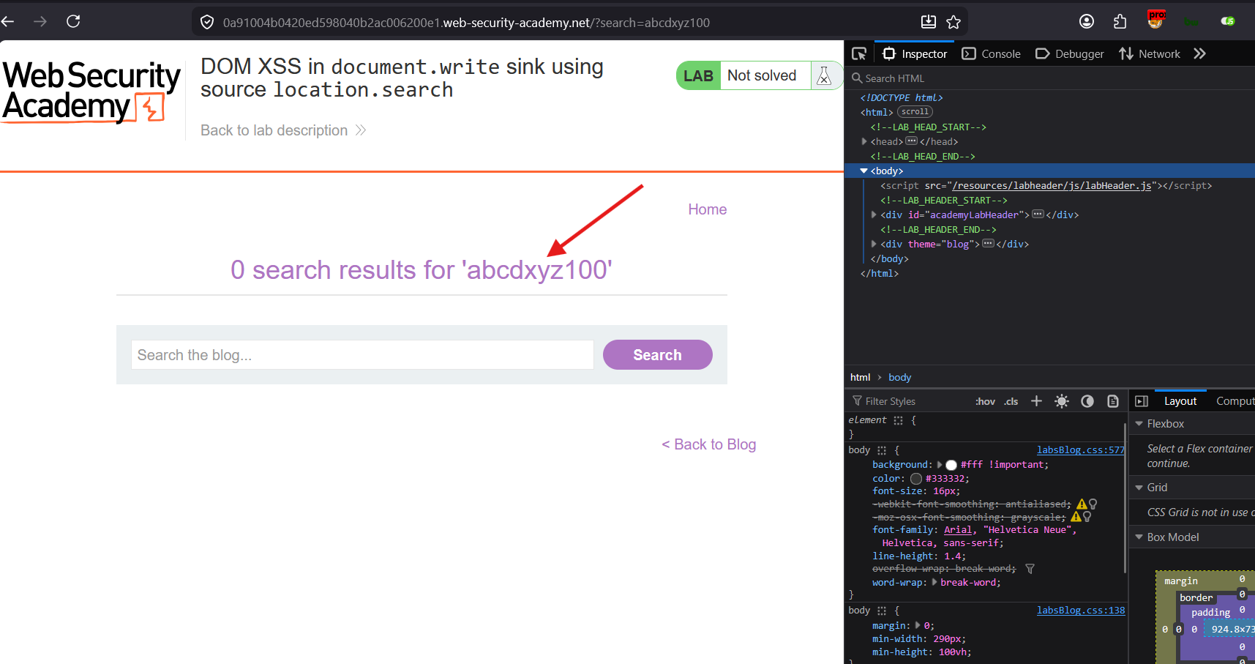This screenshot has width=1255, height=664.
Task: Select the html breadcrumb
Action: pos(860,377)
